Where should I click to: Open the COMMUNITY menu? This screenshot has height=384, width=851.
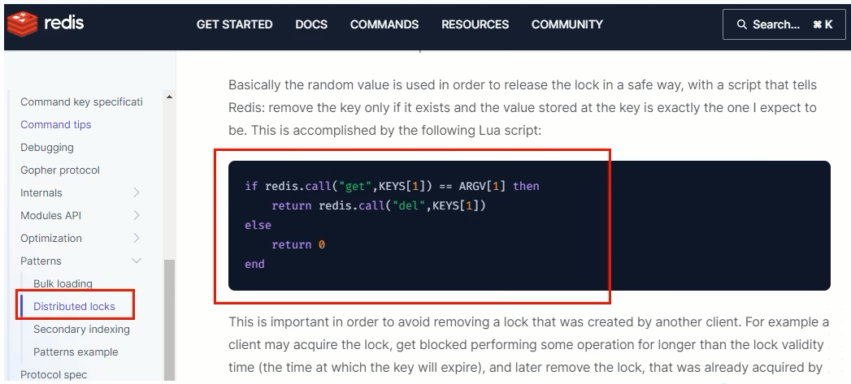567,24
